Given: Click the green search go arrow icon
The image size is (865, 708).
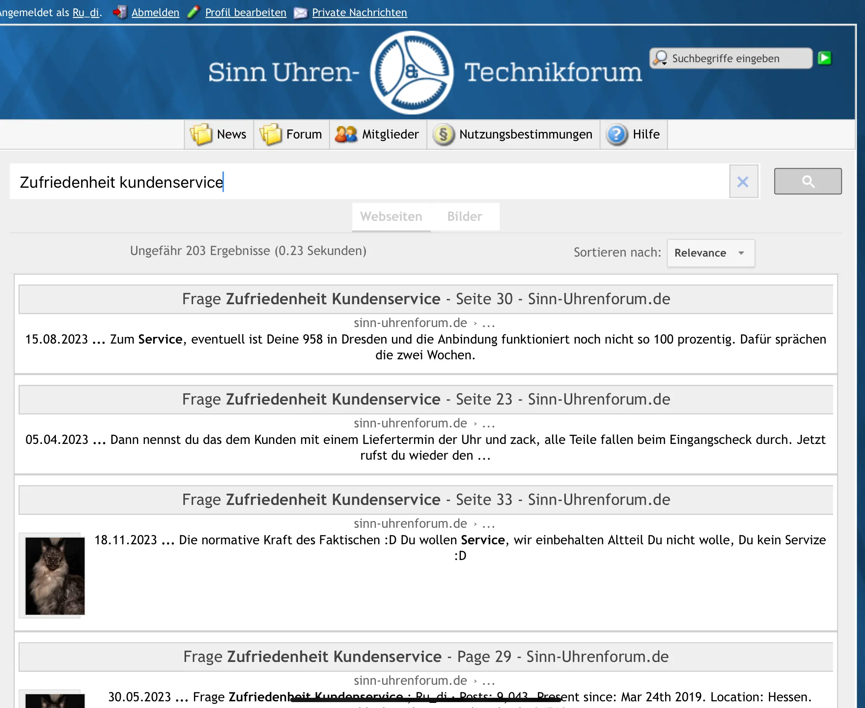Looking at the screenshot, I should click(x=824, y=58).
